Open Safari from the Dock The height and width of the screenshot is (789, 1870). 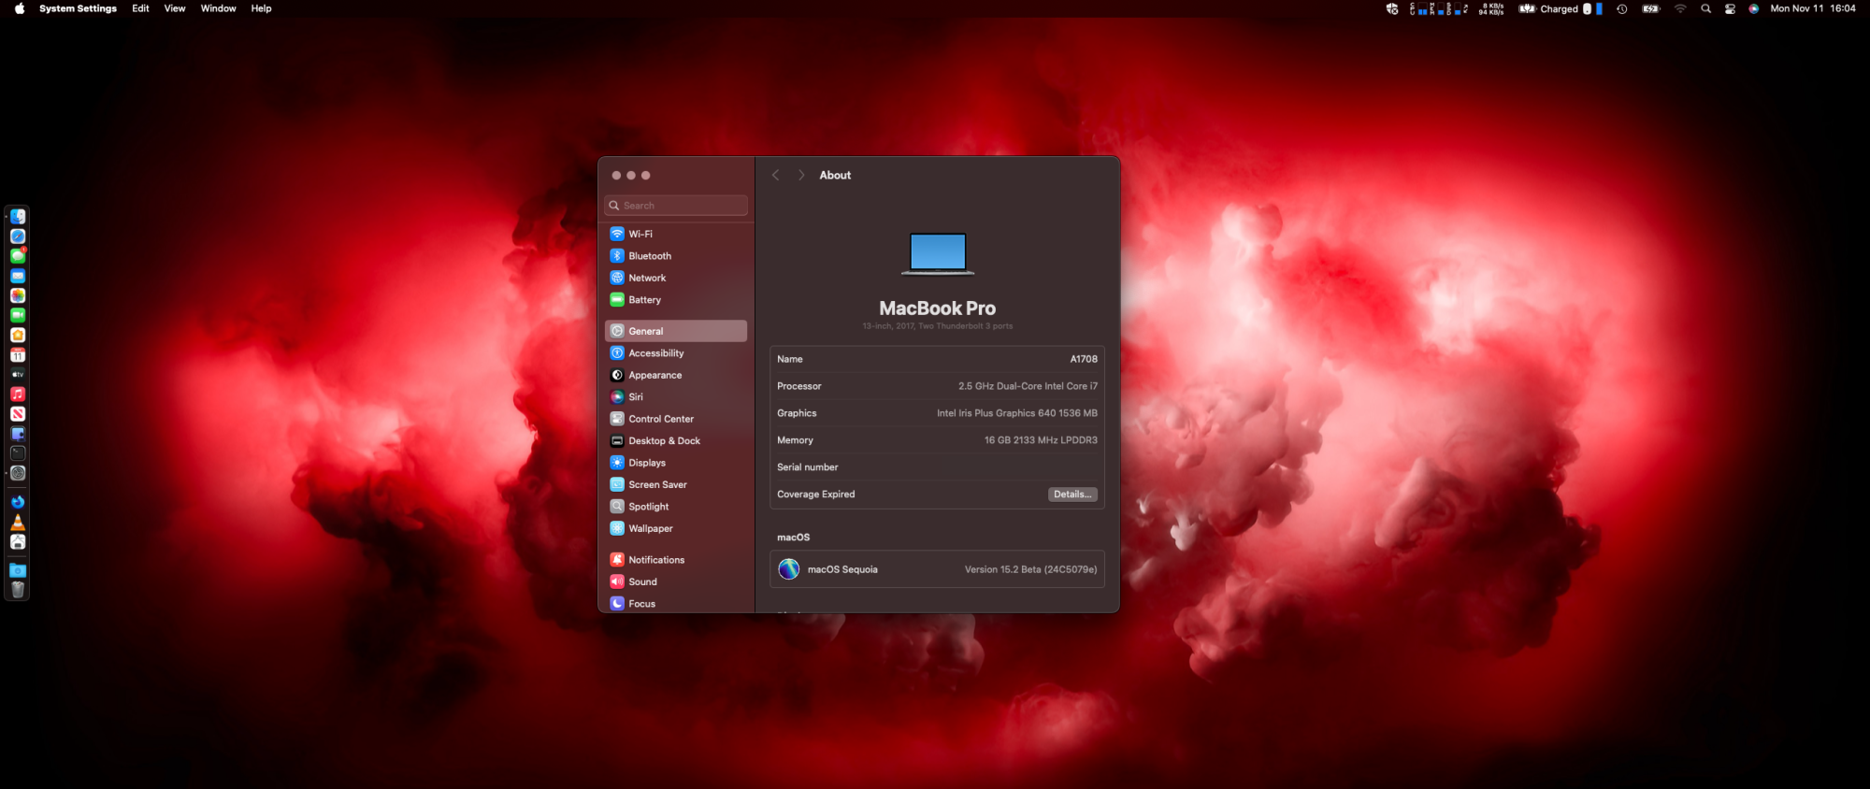point(18,237)
